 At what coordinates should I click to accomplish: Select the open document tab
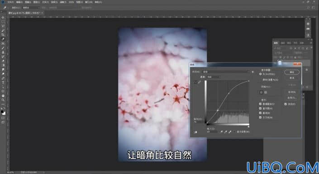tap(25, 13)
